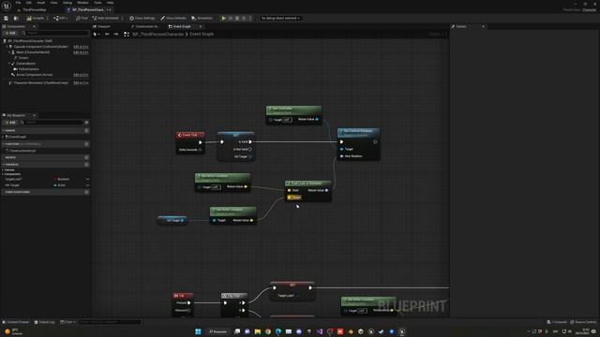Select the Arrow Component row
600x337 pixels.
pyautogui.click(x=34, y=75)
